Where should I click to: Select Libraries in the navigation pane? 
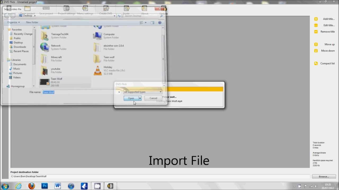click(16, 60)
